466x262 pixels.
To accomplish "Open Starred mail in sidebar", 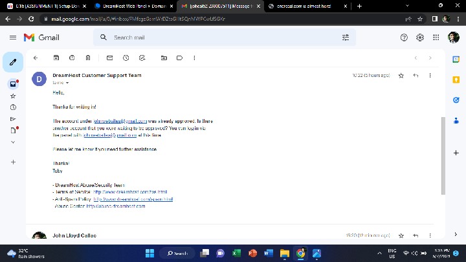I will click(x=13, y=96).
